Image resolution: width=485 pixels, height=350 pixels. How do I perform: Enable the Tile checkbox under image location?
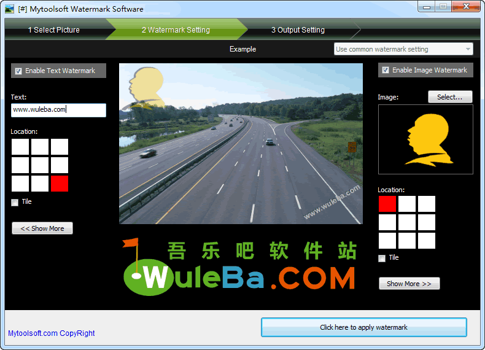382,259
